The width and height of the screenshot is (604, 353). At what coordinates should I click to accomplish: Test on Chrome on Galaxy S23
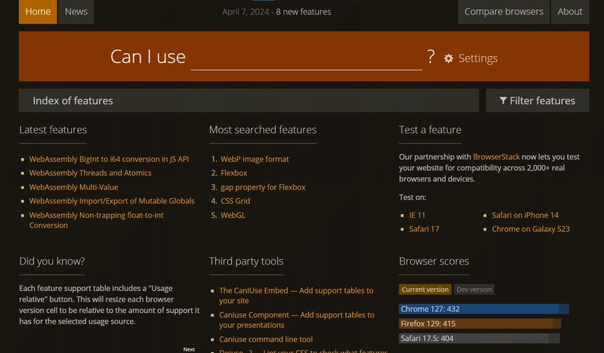pyautogui.click(x=531, y=229)
